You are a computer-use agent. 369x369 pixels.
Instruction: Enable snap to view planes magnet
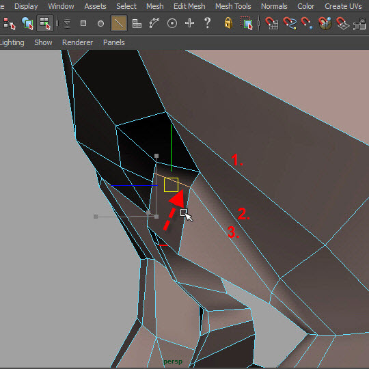(342, 23)
